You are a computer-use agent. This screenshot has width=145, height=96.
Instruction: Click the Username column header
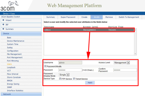(49, 27)
